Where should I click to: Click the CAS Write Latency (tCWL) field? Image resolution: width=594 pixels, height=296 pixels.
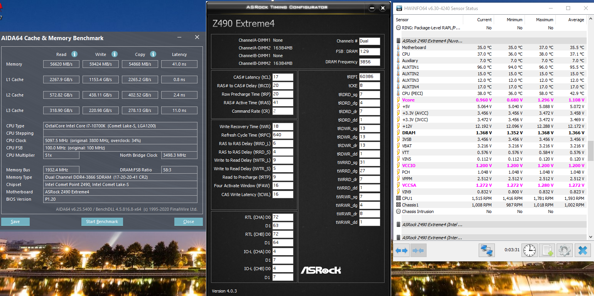[283, 195]
